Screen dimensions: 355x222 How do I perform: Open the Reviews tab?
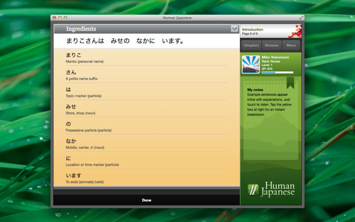pos(272,45)
